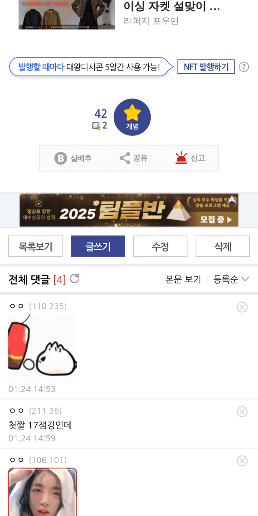Click the fixed recommend count icon with 2

[x=96, y=126]
